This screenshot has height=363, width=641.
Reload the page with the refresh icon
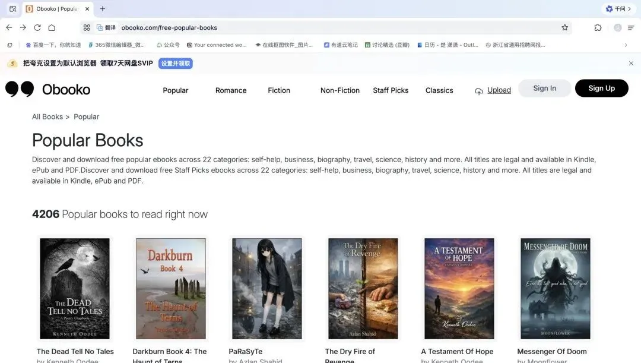coord(37,27)
